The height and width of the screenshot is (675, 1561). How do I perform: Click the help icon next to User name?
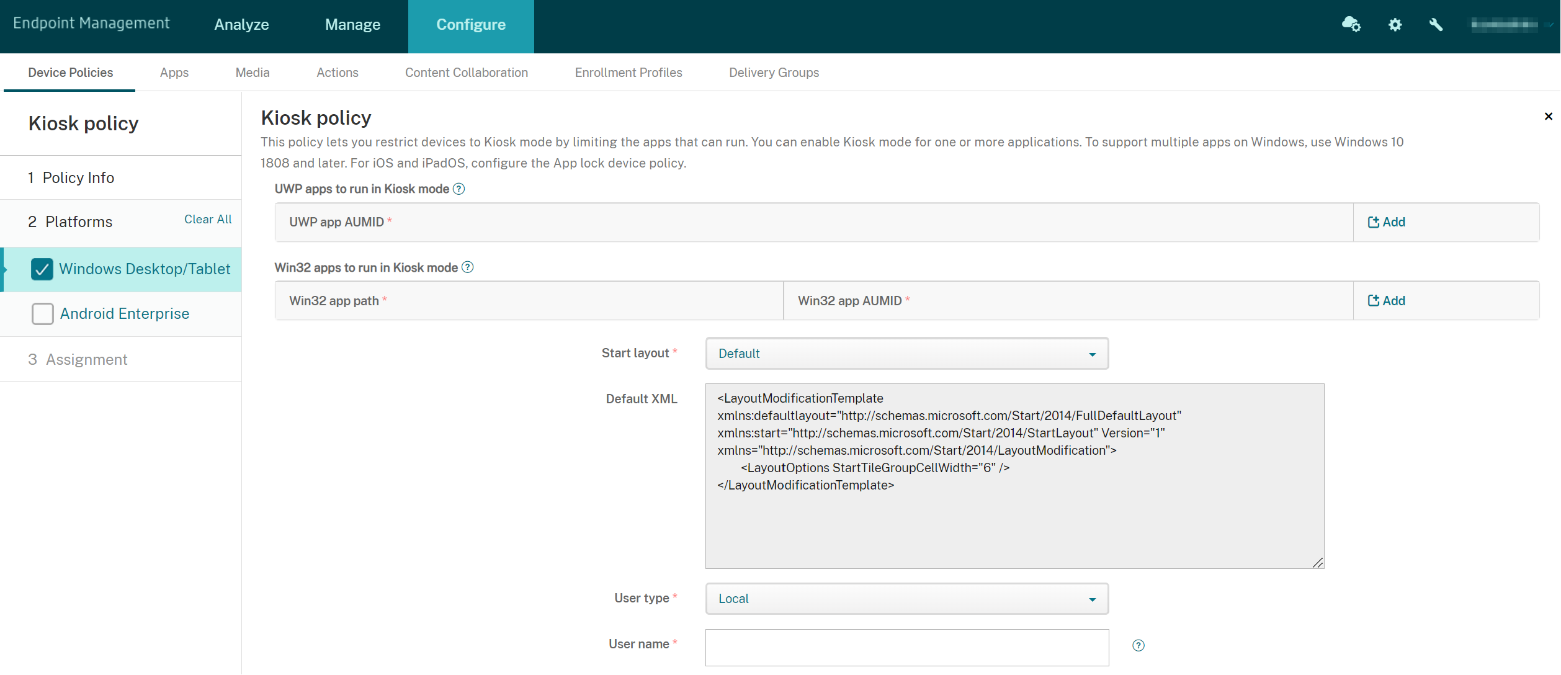1138,645
